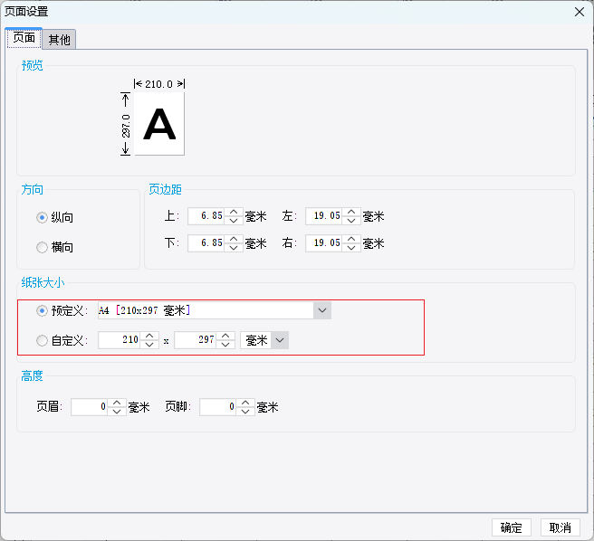The width and height of the screenshot is (594, 541).
Task: Decrease the 下 margin value
Action: point(234,248)
